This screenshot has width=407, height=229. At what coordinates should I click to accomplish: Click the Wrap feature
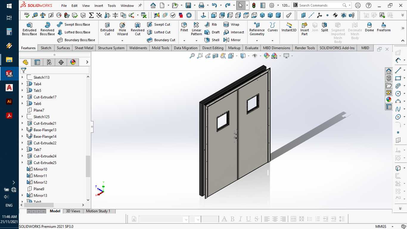(x=231, y=24)
